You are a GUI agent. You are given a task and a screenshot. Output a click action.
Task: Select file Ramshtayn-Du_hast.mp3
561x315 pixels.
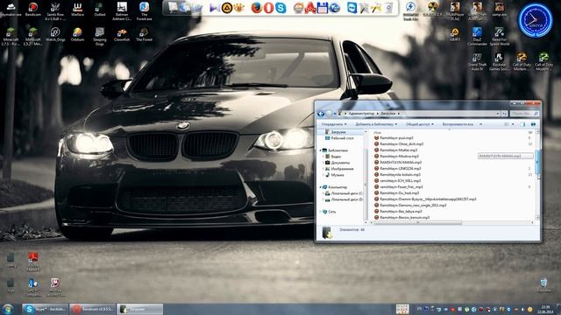[x=396, y=192]
